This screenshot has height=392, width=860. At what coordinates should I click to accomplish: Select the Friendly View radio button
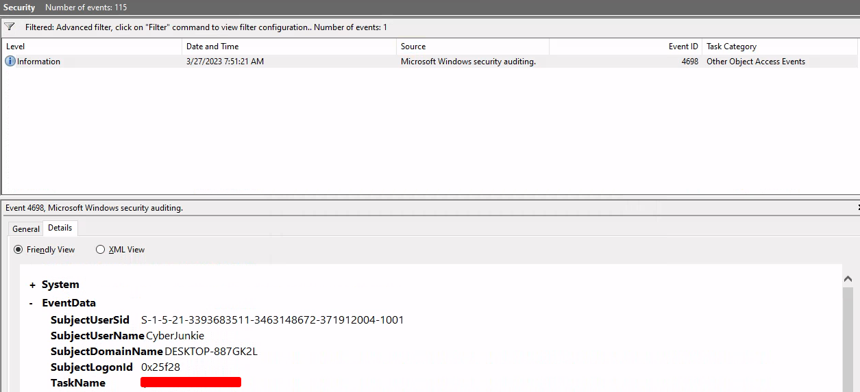[x=19, y=250]
